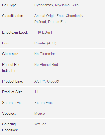
Task: Select the Wet Ice value
Action: point(40,124)
